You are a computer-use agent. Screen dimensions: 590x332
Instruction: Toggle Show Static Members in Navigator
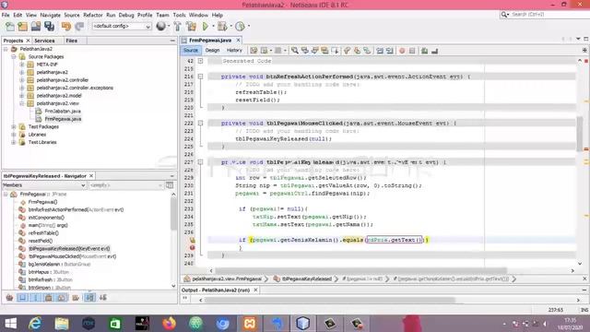tap(36, 298)
